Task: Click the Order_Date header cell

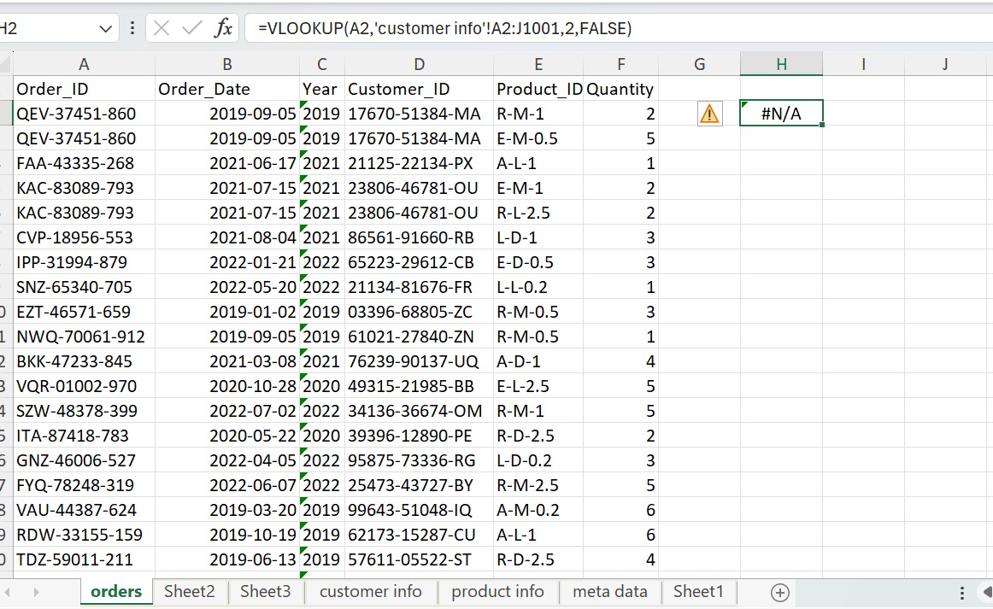Action: 226,89
